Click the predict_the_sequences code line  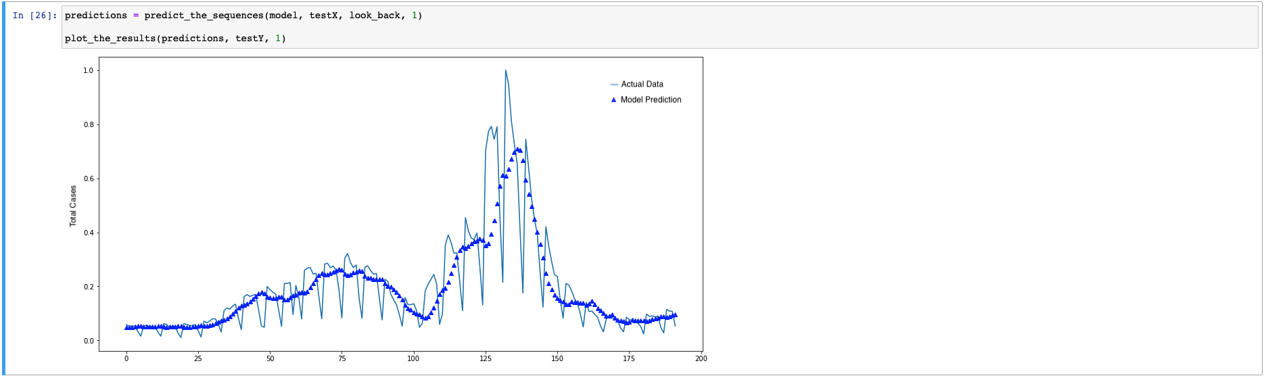coord(243,16)
